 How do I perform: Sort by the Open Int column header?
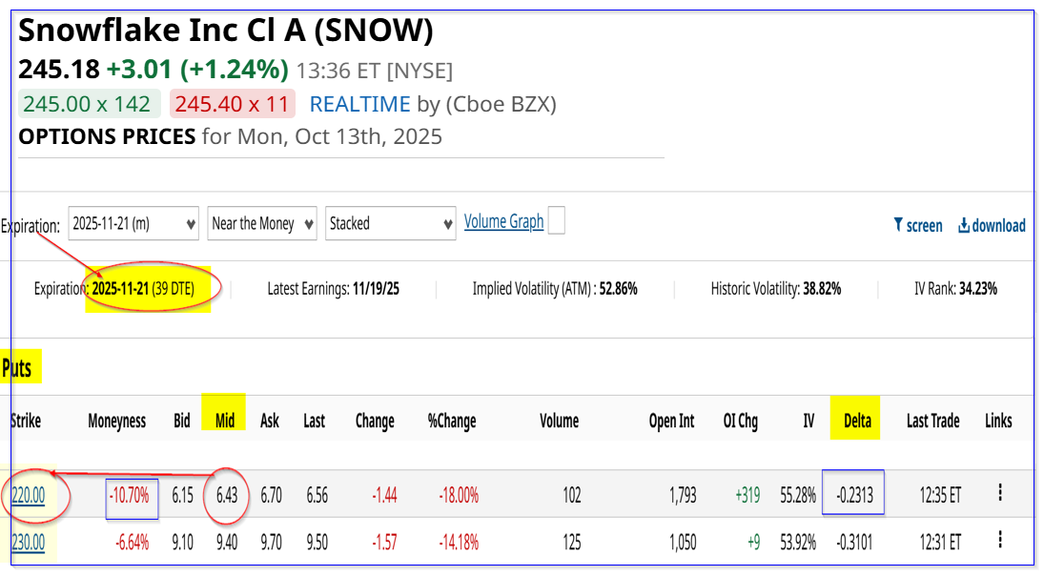(x=673, y=421)
